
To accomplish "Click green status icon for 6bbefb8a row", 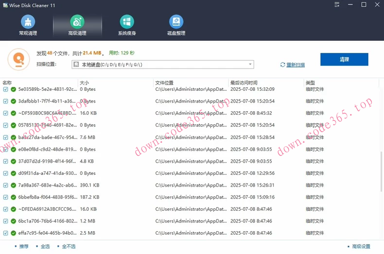I will 14,197.
